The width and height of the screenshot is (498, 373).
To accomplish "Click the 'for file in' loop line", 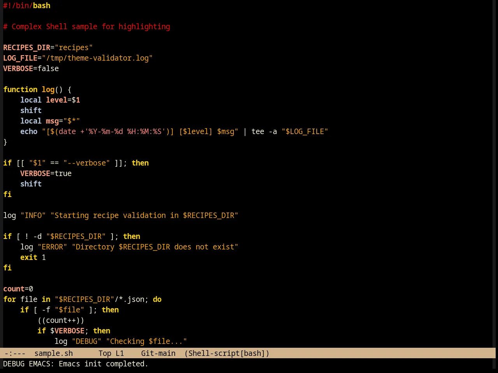I will (82, 299).
